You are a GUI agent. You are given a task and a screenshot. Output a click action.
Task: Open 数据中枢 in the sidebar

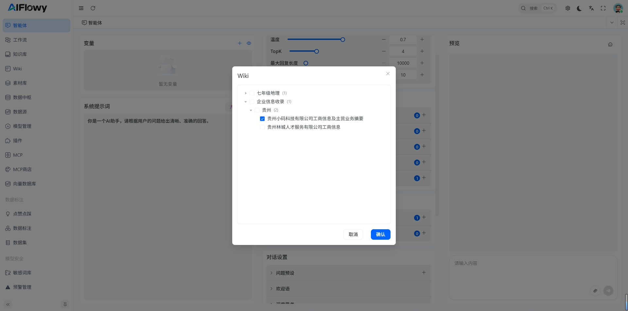[x=36, y=97]
